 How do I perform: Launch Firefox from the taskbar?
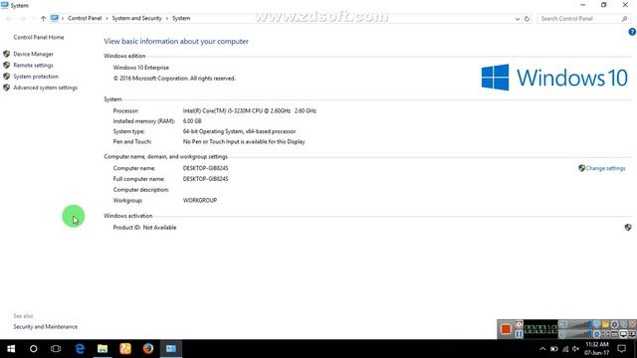click(x=148, y=349)
